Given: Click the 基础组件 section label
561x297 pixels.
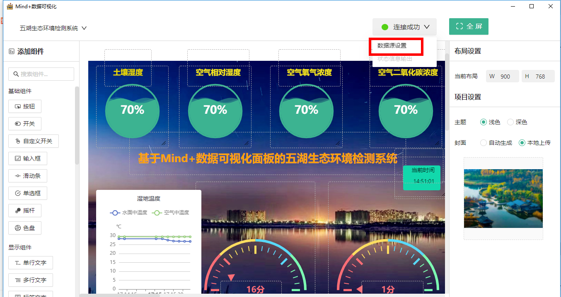Looking at the screenshot, I should click(x=20, y=91).
